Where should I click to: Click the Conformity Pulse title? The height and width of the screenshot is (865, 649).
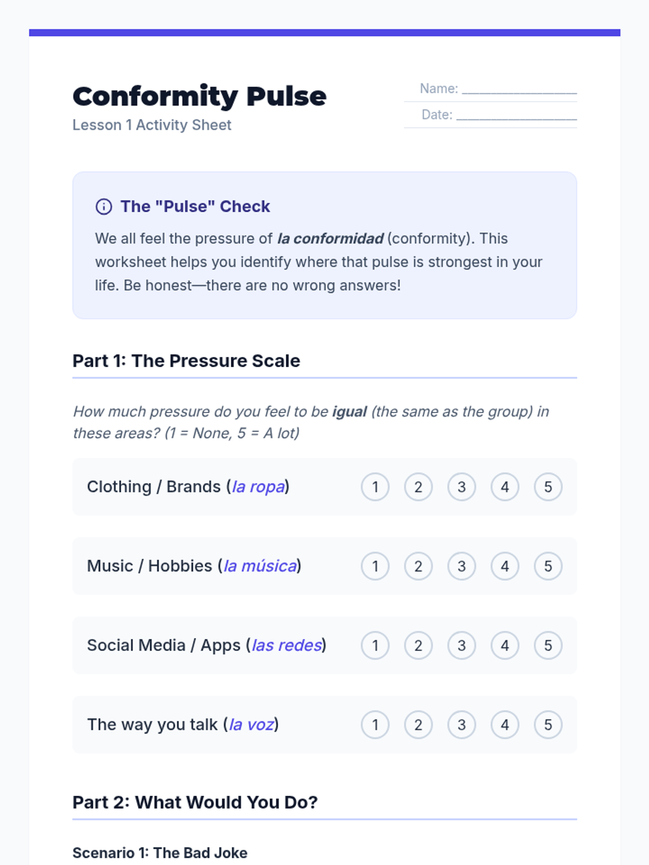(199, 97)
